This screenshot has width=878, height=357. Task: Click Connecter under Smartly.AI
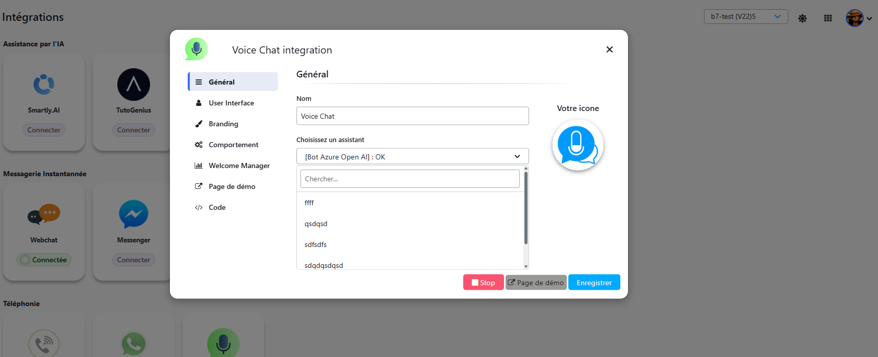pos(44,130)
